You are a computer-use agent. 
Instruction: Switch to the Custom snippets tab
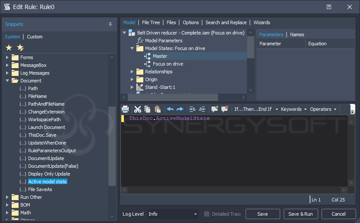35,37
